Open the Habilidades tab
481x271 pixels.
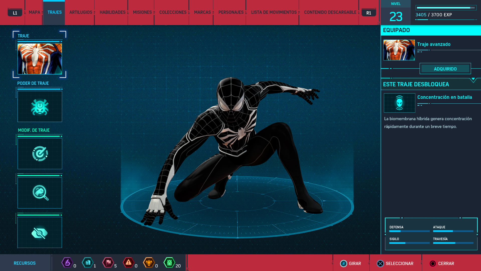[x=112, y=12]
